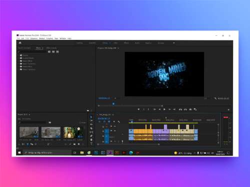This screenshot has height=187, width=250.
Task: Open the Program Monitor zoom level dropdown
Action: (x=115, y=98)
